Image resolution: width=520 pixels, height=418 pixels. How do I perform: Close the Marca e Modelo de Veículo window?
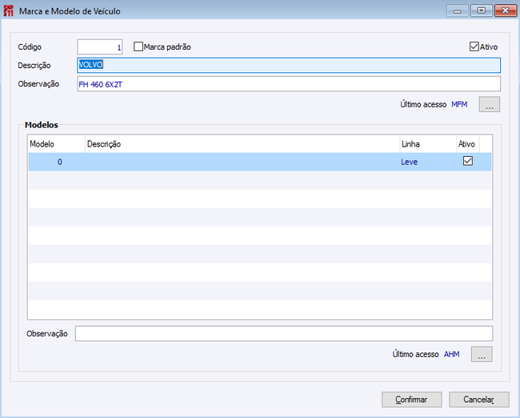(x=506, y=11)
